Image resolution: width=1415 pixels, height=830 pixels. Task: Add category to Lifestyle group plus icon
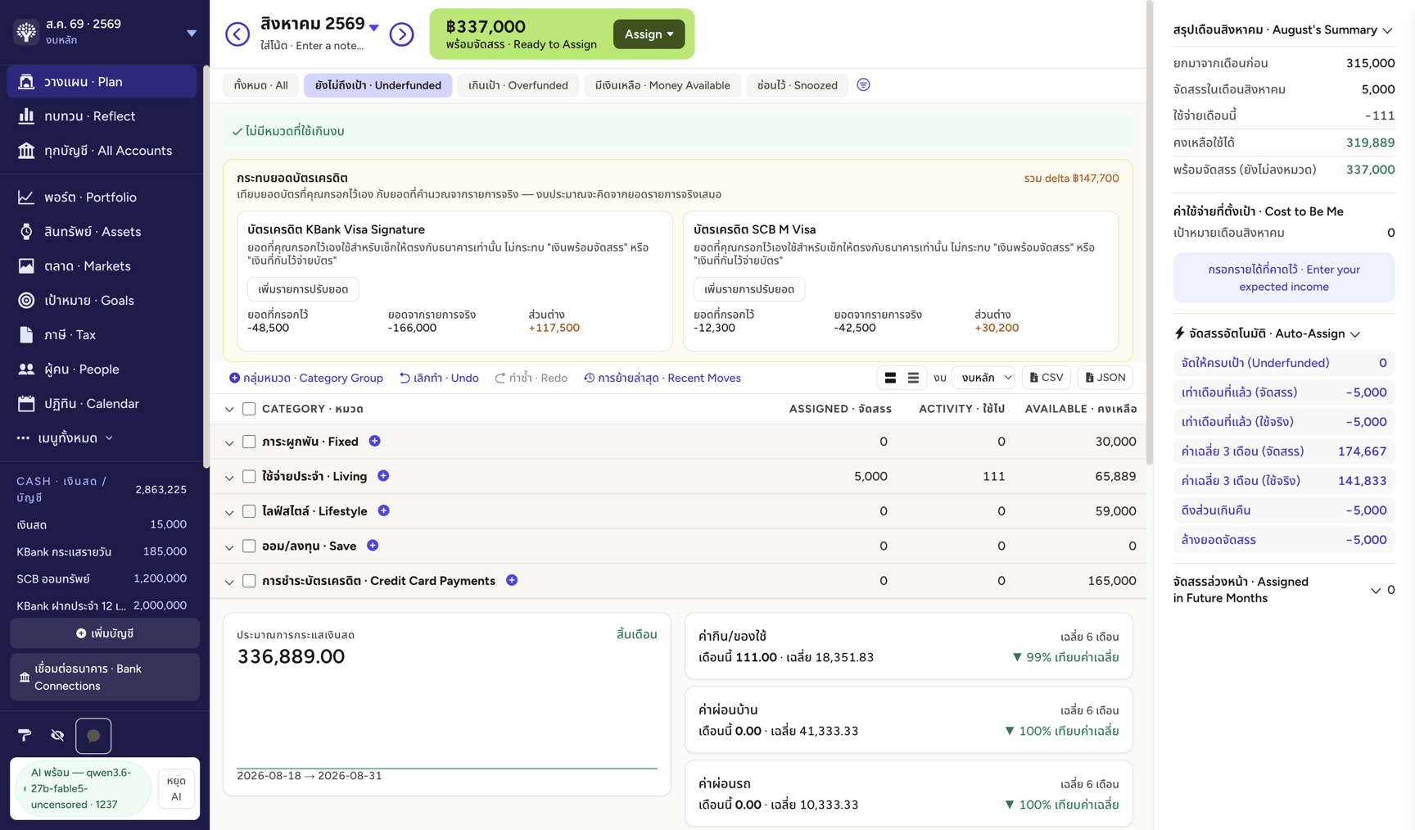(x=383, y=510)
